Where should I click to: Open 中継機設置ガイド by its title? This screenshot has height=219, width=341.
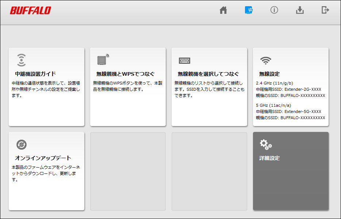coord(35,74)
